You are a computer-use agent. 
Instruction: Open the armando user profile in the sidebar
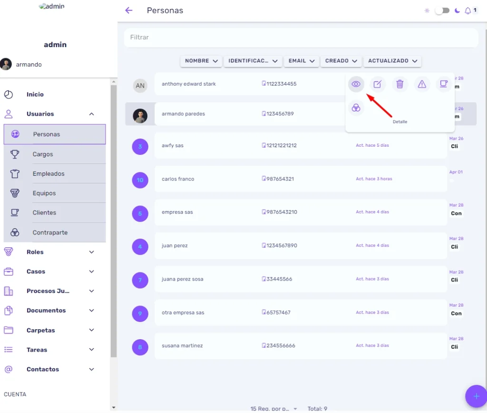(21, 64)
